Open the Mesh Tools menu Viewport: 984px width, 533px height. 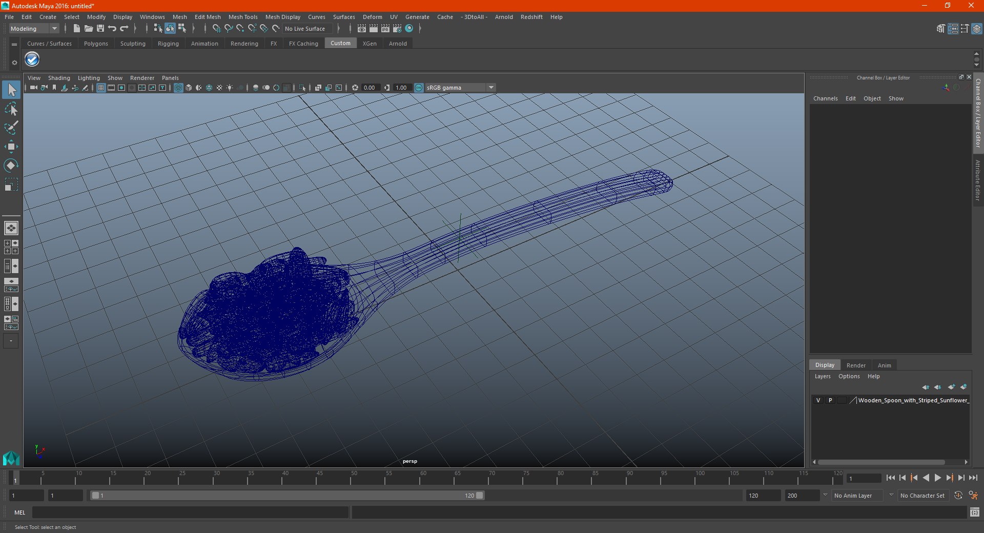pos(243,17)
